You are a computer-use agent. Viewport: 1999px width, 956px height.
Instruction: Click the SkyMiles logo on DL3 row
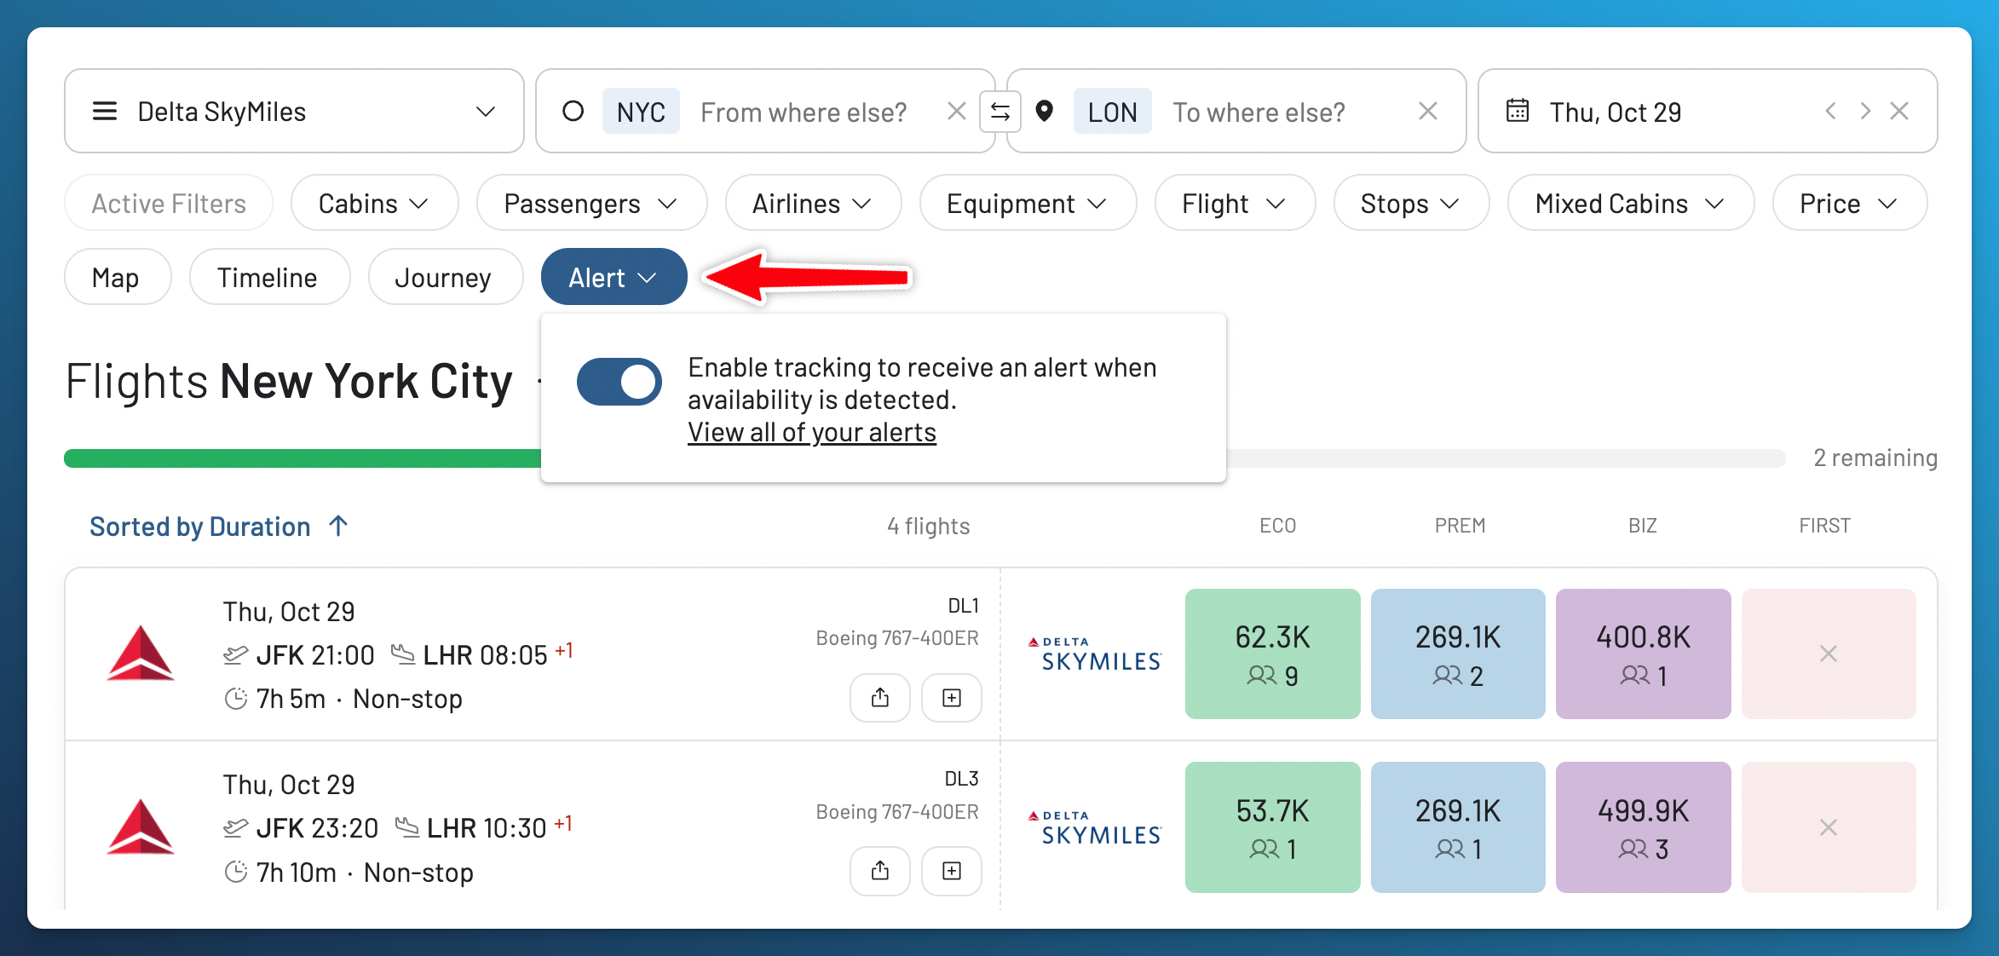click(1095, 827)
